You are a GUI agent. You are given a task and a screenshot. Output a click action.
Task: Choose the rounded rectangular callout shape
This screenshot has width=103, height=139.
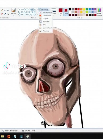click(30, 14)
